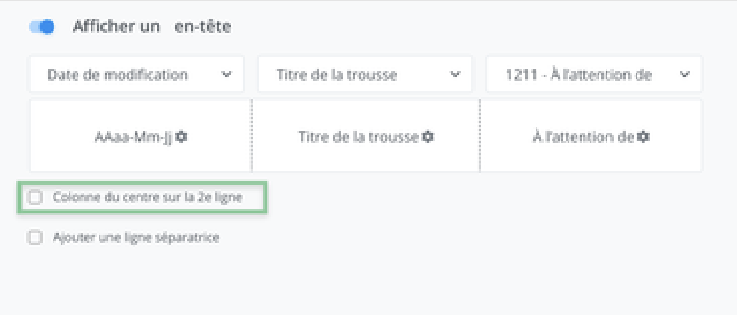Click the Colonne du centre sur la 2e ligne label
737x315 pixels.
pyautogui.click(x=147, y=197)
